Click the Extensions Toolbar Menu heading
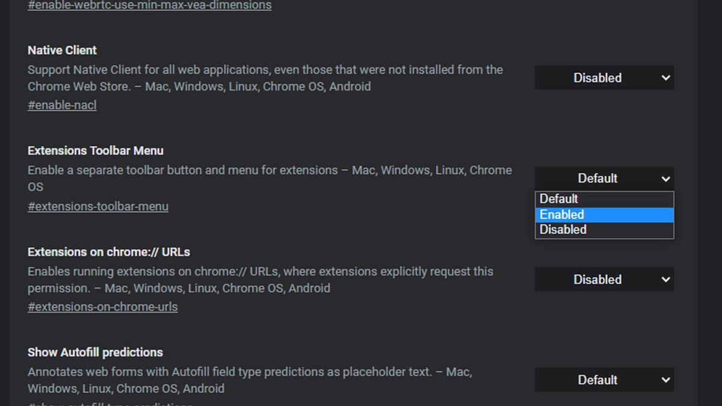The image size is (722, 406). pyautogui.click(x=96, y=151)
